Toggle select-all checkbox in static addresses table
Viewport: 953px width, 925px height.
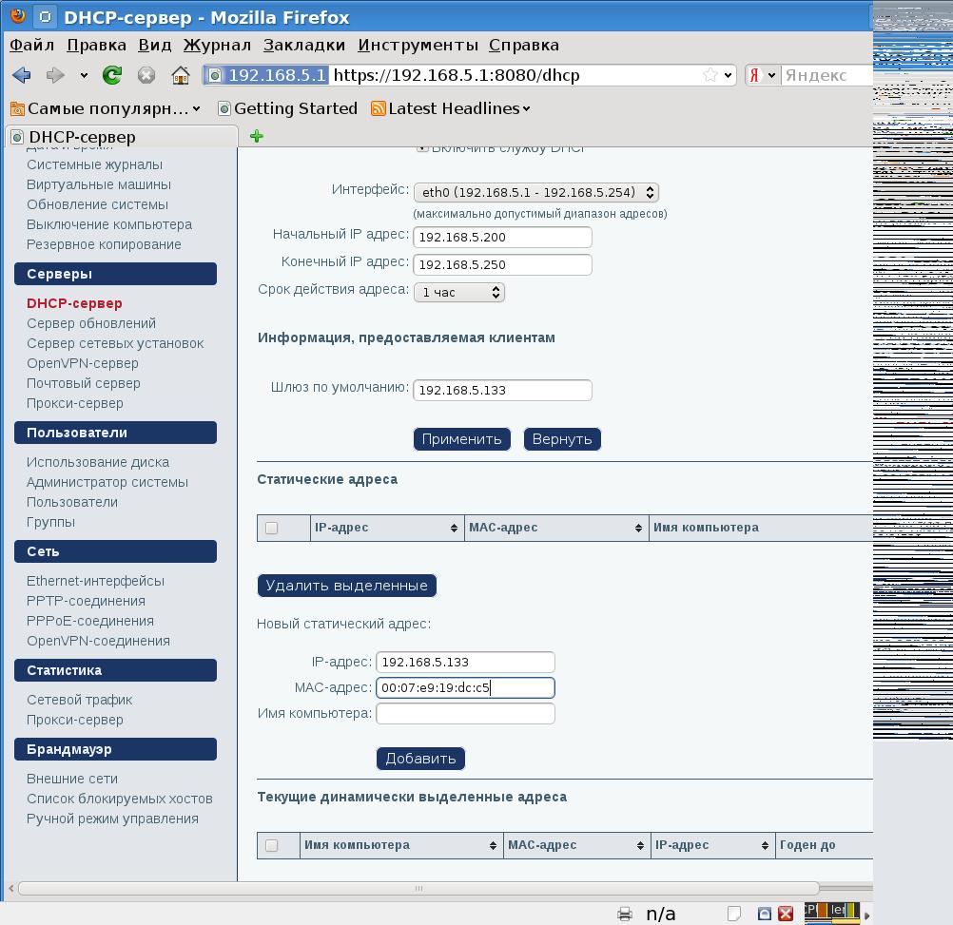tap(272, 528)
